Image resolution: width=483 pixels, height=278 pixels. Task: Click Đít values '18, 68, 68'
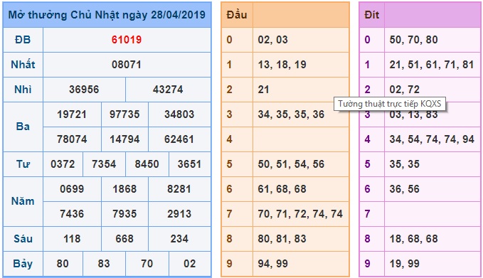[x=414, y=239]
